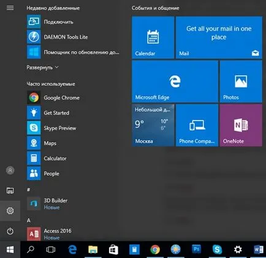Open the Phone Companion tile
The height and width of the screenshot is (258, 266).
tap(197, 125)
